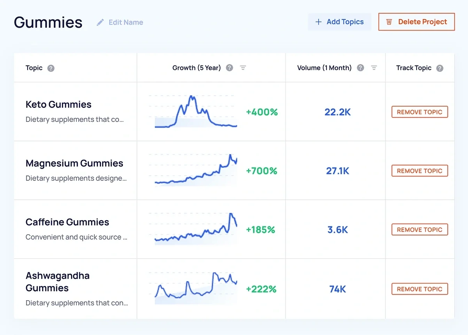
Task: Click the plus icon inside Add Topics
Action: point(319,22)
